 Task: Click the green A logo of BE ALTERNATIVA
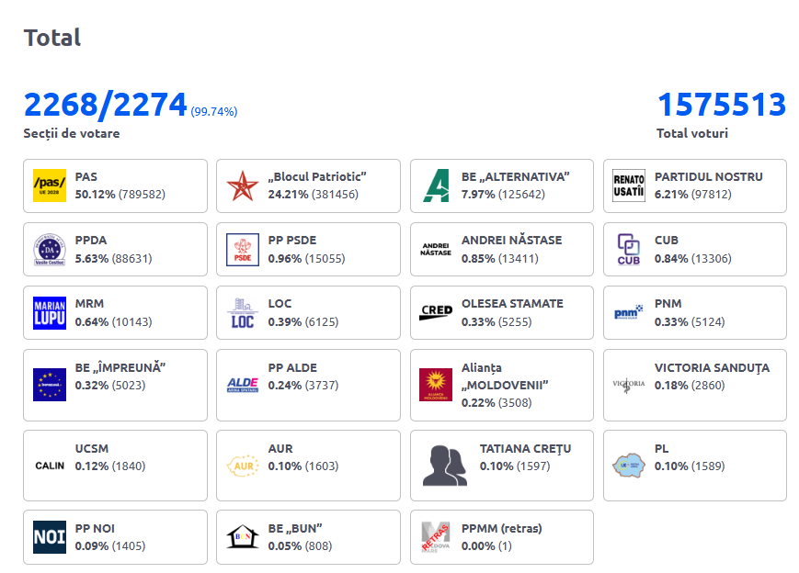click(x=436, y=185)
